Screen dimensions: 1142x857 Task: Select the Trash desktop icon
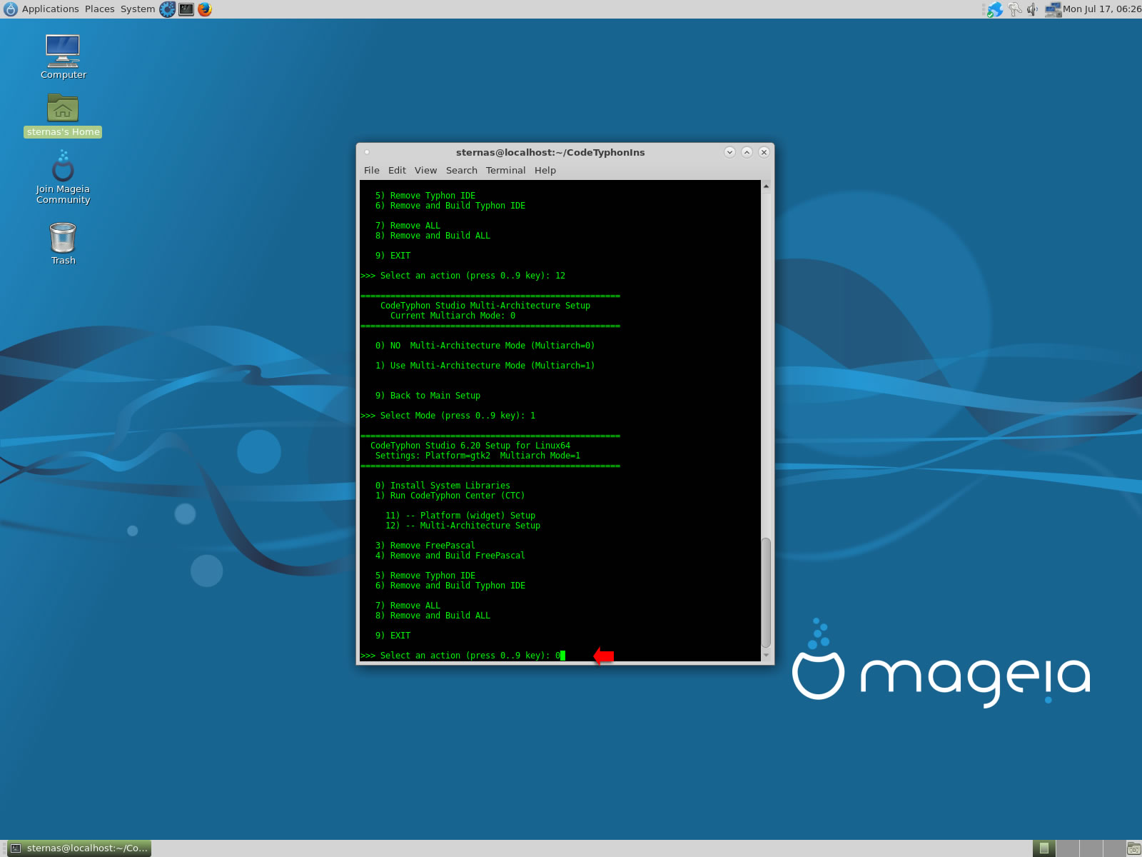pos(63,244)
